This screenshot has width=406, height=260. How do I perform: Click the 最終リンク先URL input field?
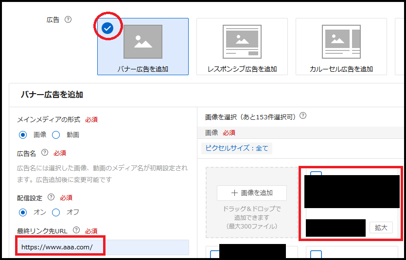(x=102, y=247)
